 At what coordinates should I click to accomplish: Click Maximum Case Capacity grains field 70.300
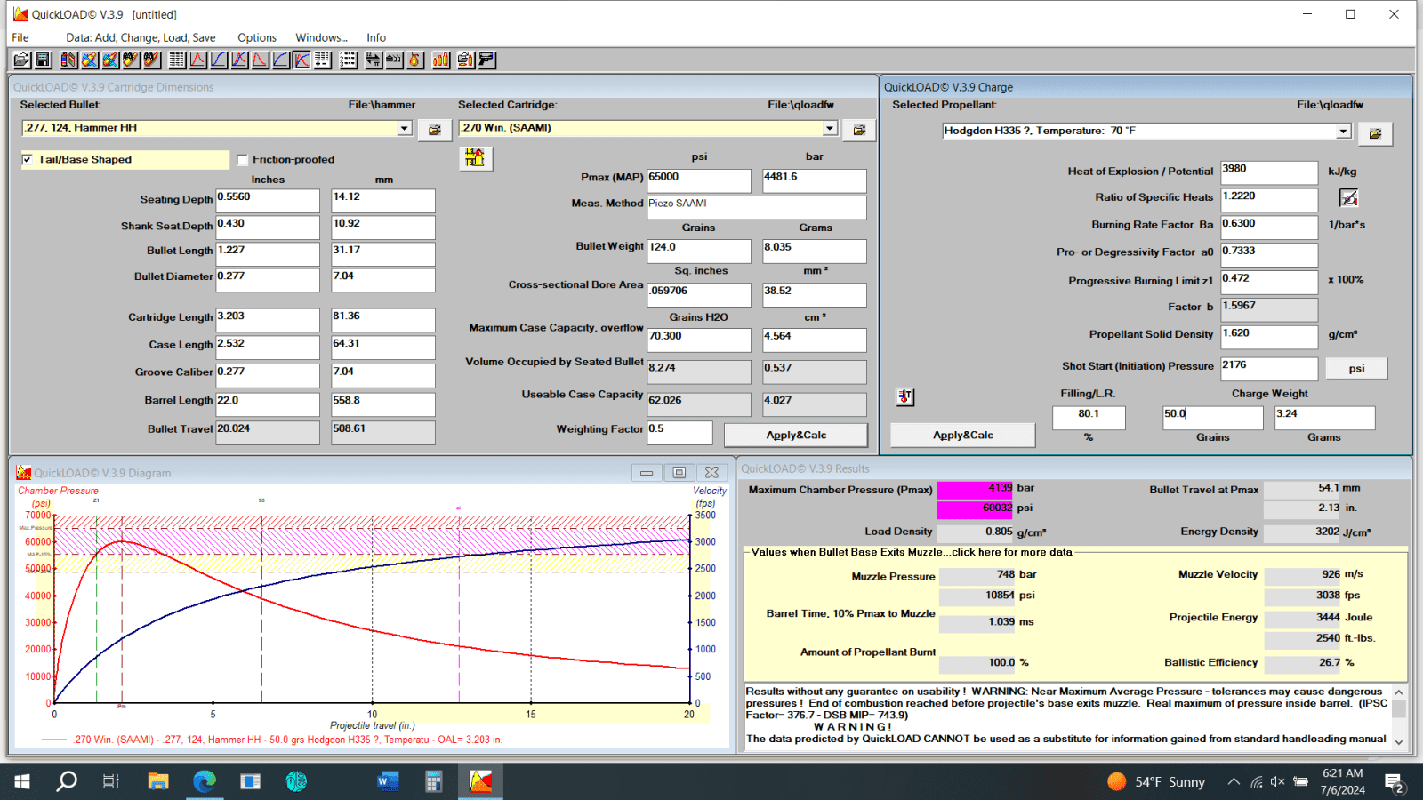pos(698,340)
